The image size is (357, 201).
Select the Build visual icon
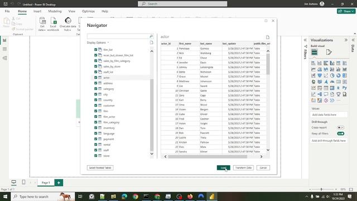pyautogui.click(x=315, y=52)
